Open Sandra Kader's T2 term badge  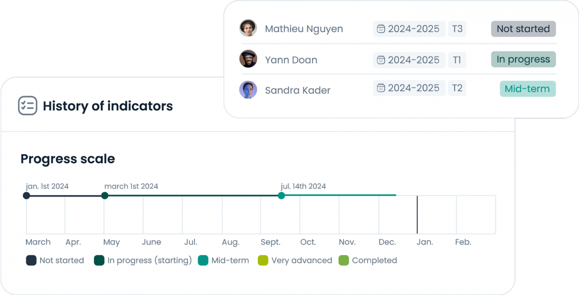coord(457,88)
